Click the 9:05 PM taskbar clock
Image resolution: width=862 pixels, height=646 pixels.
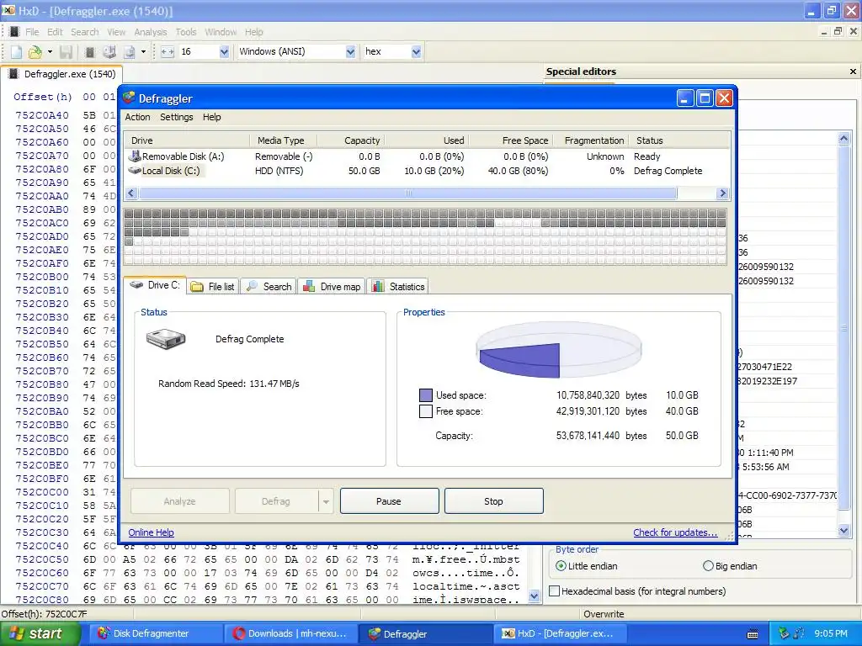tap(831, 633)
